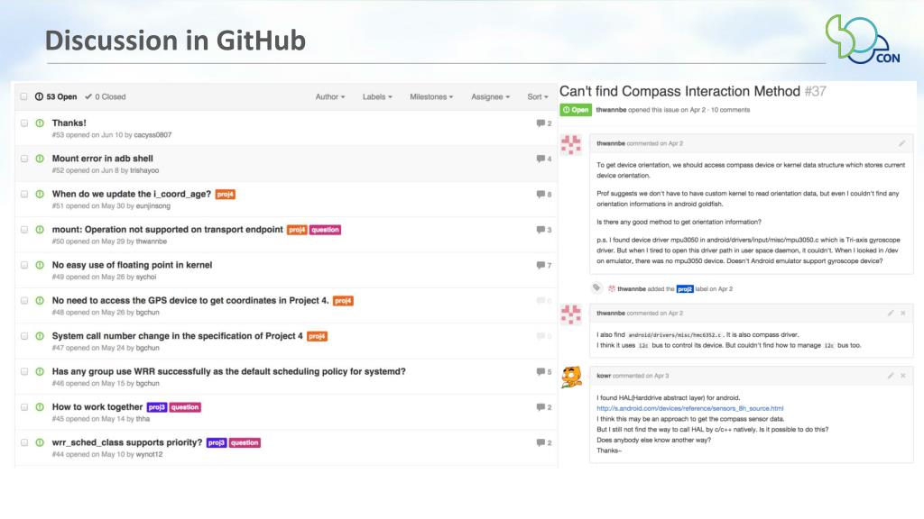
Task: Click thwannbe name in issue opened line
Action: click(x=611, y=110)
